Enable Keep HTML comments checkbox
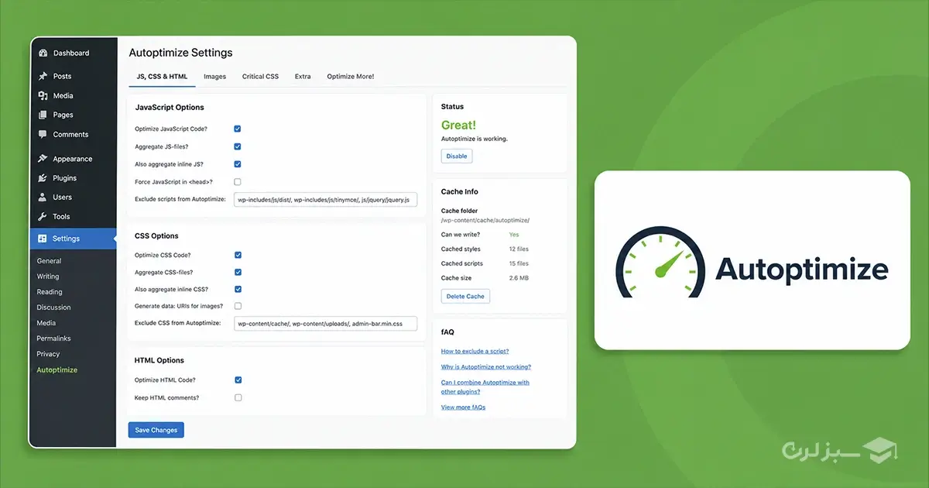The image size is (929, 488). tap(238, 397)
